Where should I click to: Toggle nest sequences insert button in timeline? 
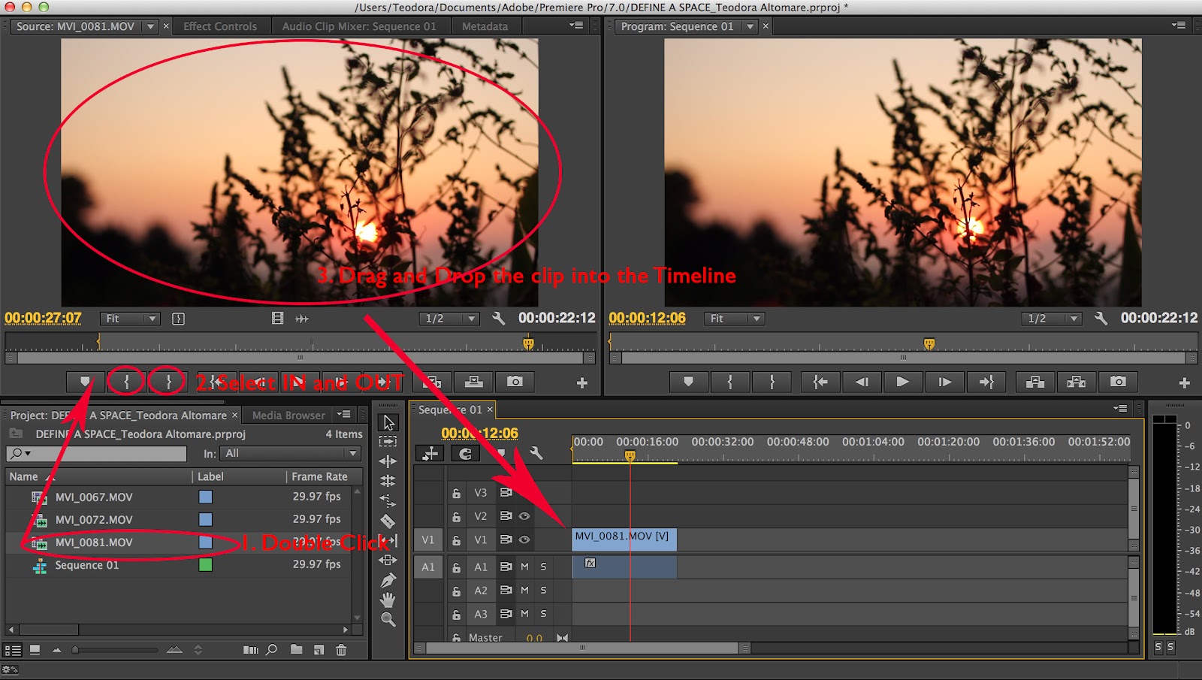pyautogui.click(x=430, y=453)
